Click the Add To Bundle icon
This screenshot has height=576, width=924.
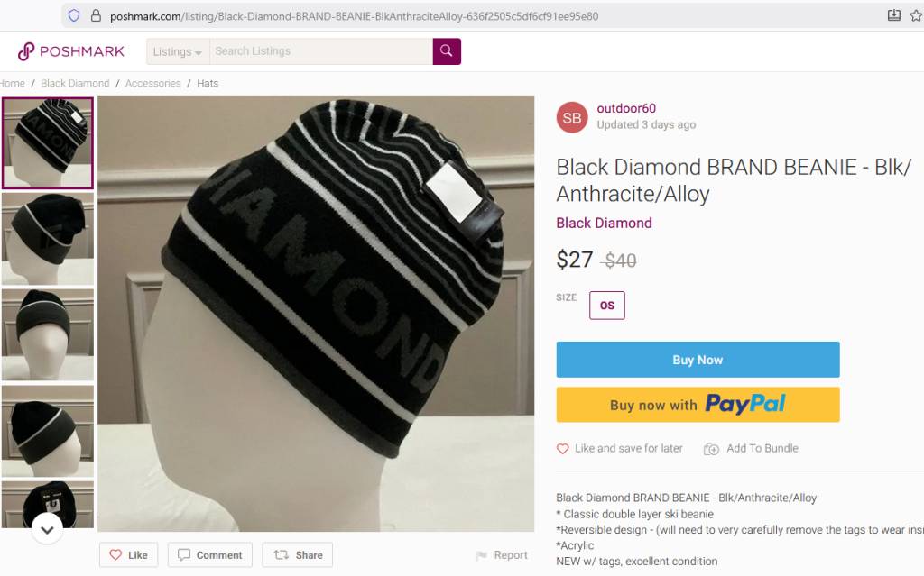[711, 449]
